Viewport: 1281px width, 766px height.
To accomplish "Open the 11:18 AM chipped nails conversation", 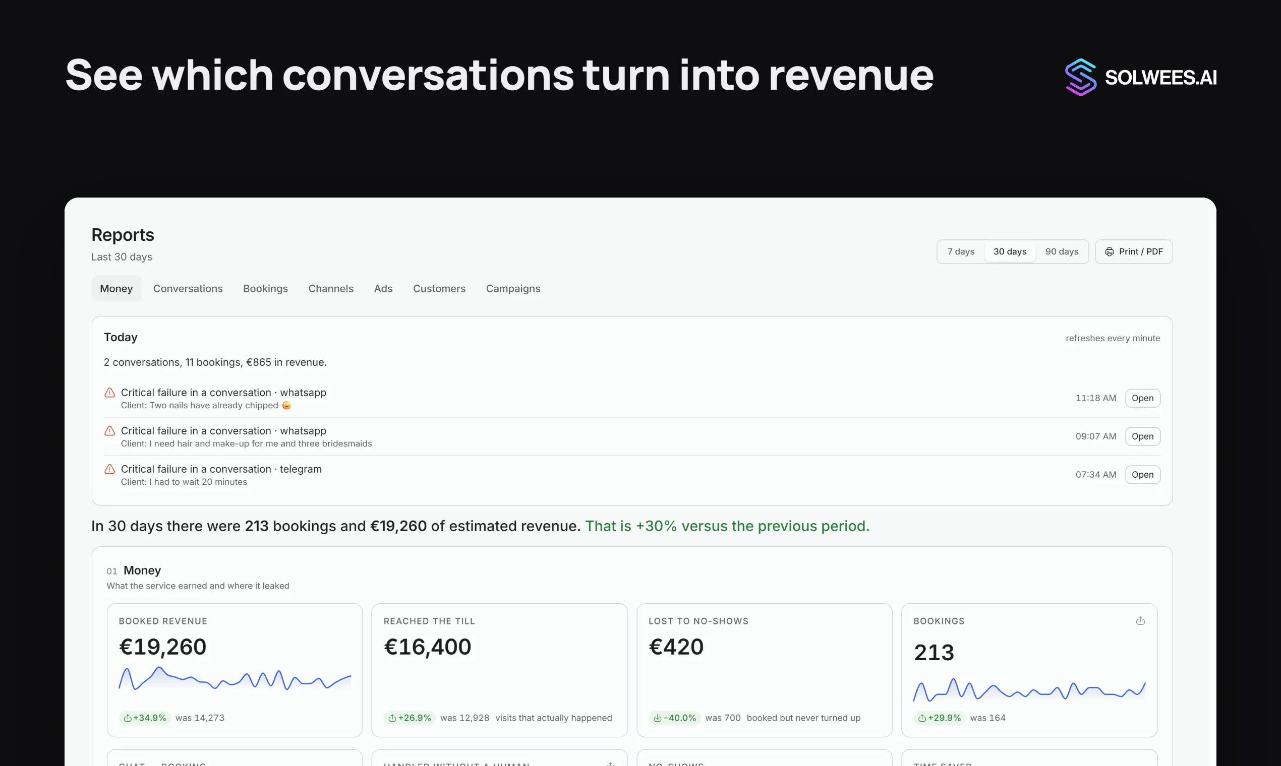I will coord(1143,399).
